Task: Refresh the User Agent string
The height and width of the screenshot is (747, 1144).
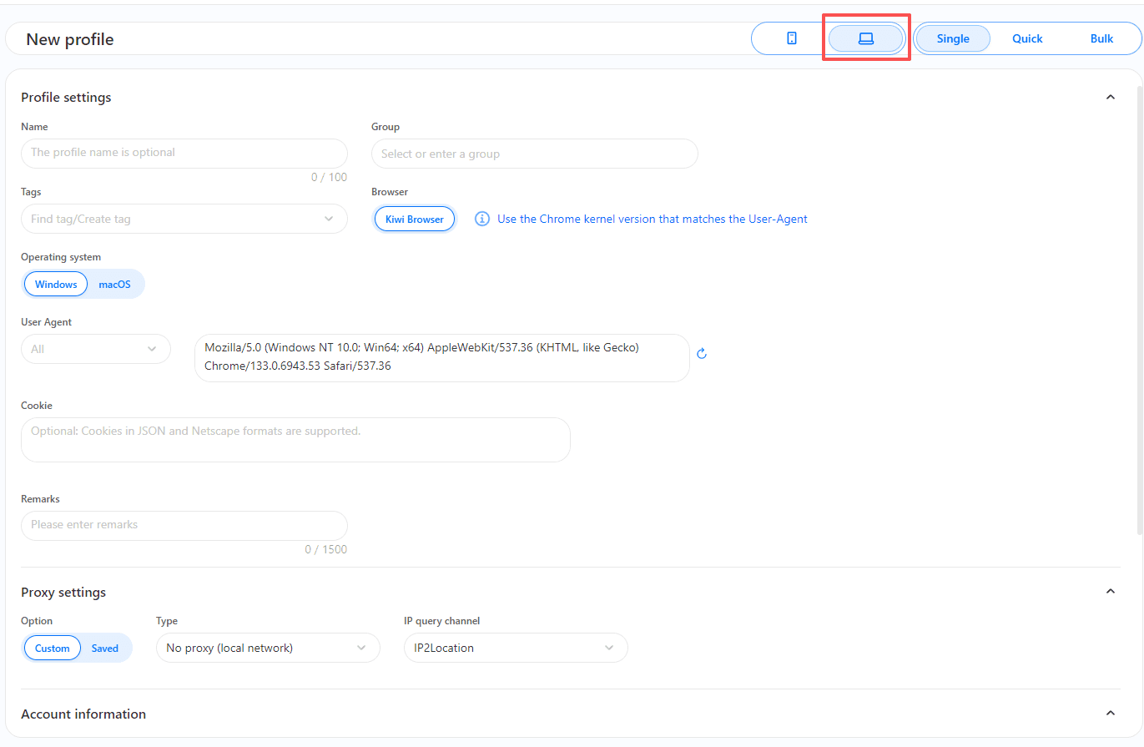Action: [x=702, y=354]
